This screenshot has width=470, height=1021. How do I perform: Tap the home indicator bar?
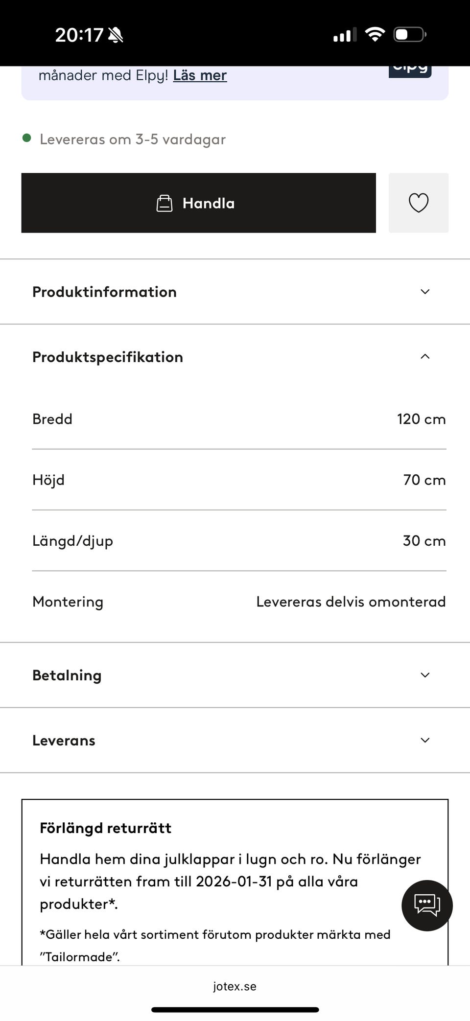click(235, 1010)
